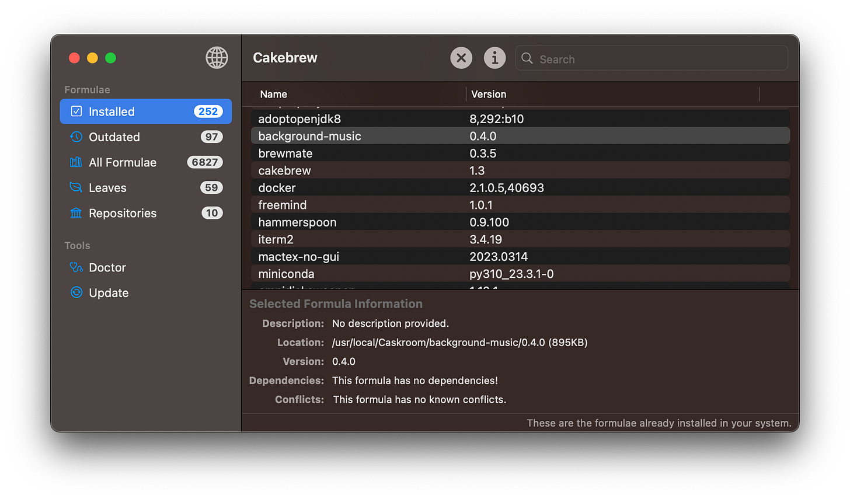Click version 8,292:b10 cell

(496, 118)
